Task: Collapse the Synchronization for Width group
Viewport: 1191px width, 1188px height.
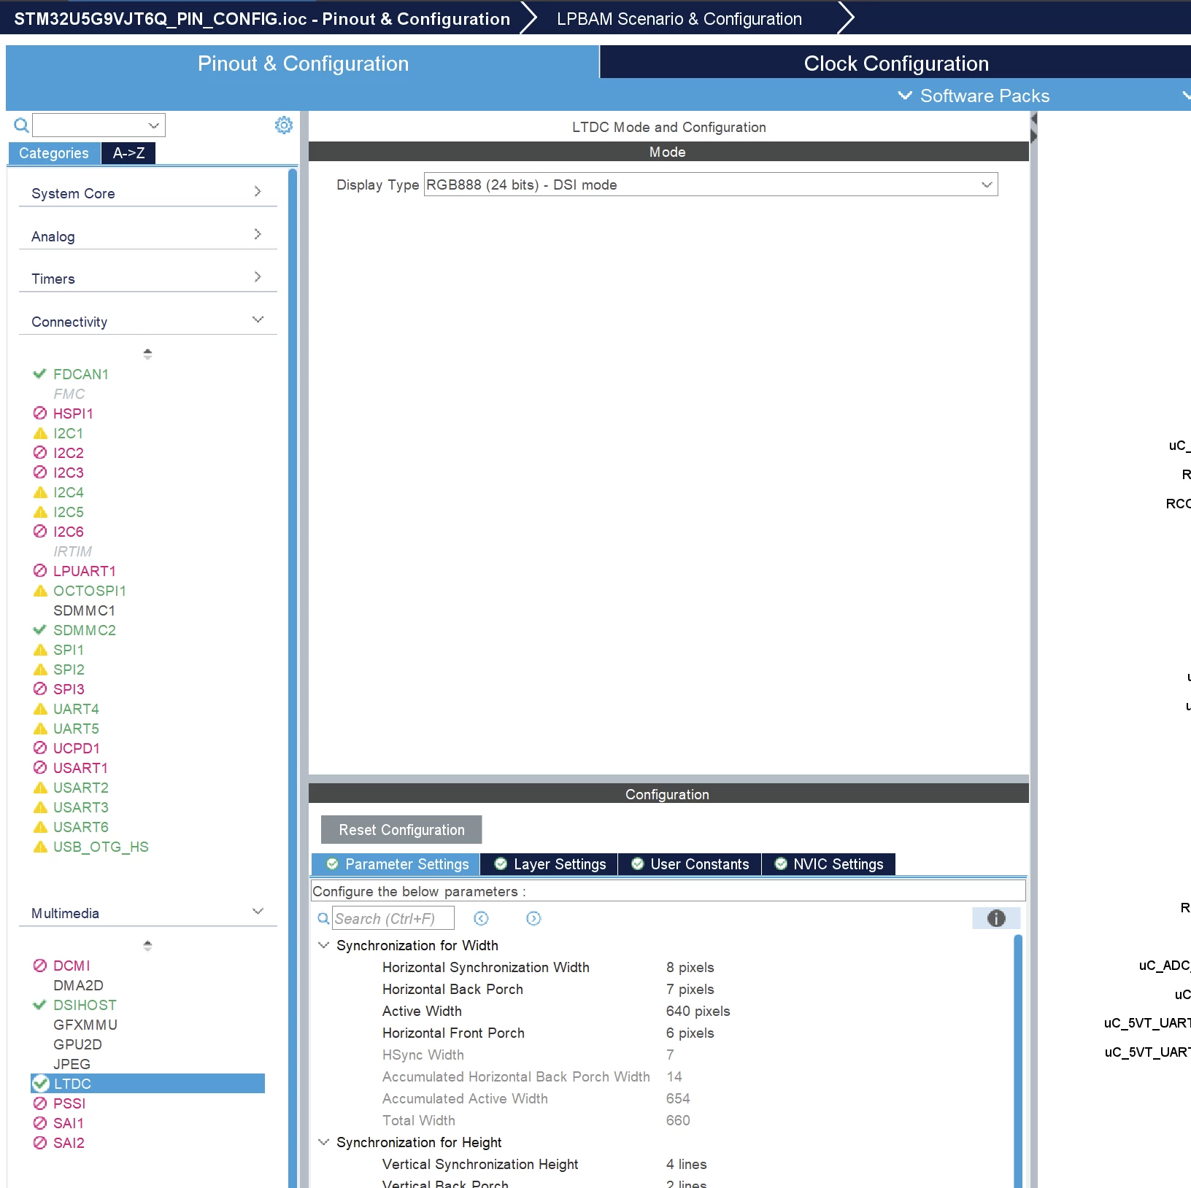Action: [323, 945]
